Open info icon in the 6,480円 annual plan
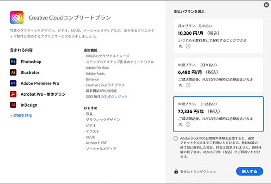 click(x=188, y=85)
